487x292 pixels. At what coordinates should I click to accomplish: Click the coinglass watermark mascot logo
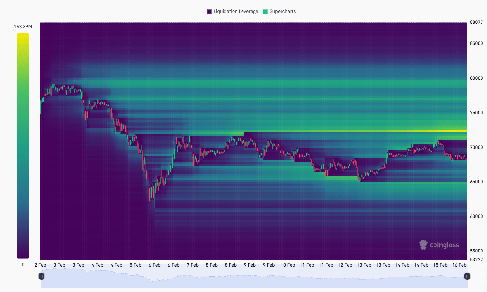tap(423, 245)
